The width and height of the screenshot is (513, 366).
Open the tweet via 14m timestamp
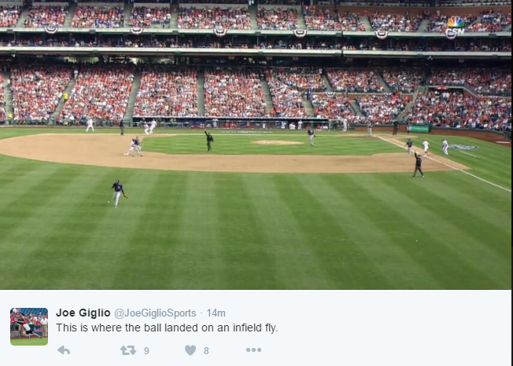tap(216, 313)
